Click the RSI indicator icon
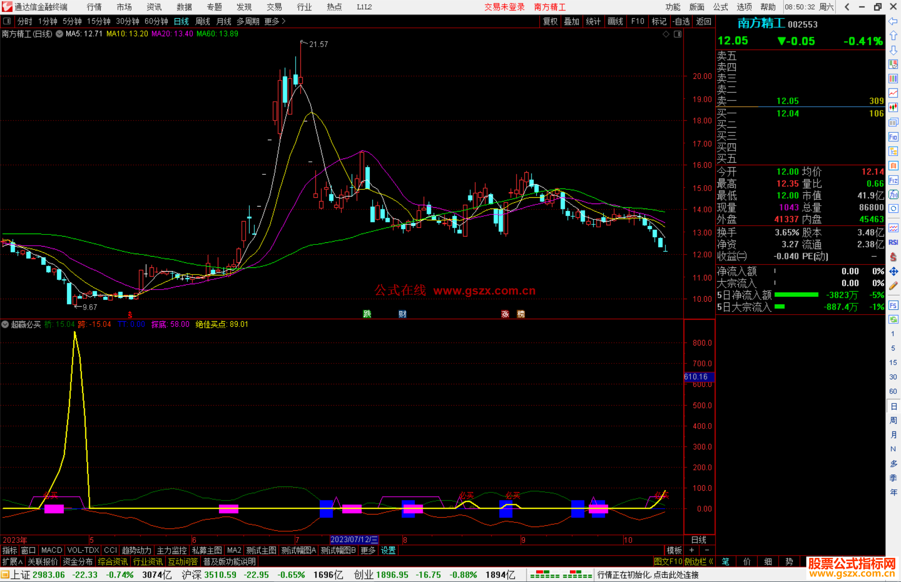 pyautogui.click(x=893, y=242)
